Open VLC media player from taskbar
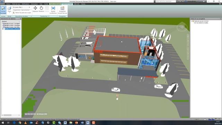 (25, 123)
